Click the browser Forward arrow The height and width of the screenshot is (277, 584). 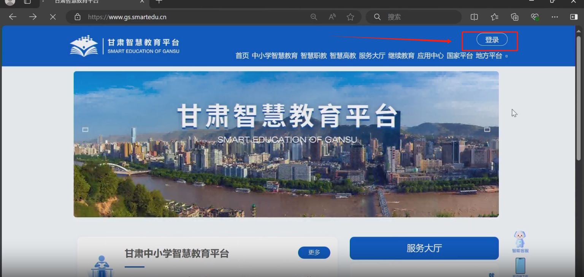click(33, 17)
